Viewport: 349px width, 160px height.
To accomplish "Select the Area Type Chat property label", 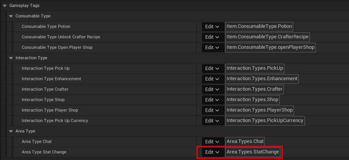I will [37, 141].
